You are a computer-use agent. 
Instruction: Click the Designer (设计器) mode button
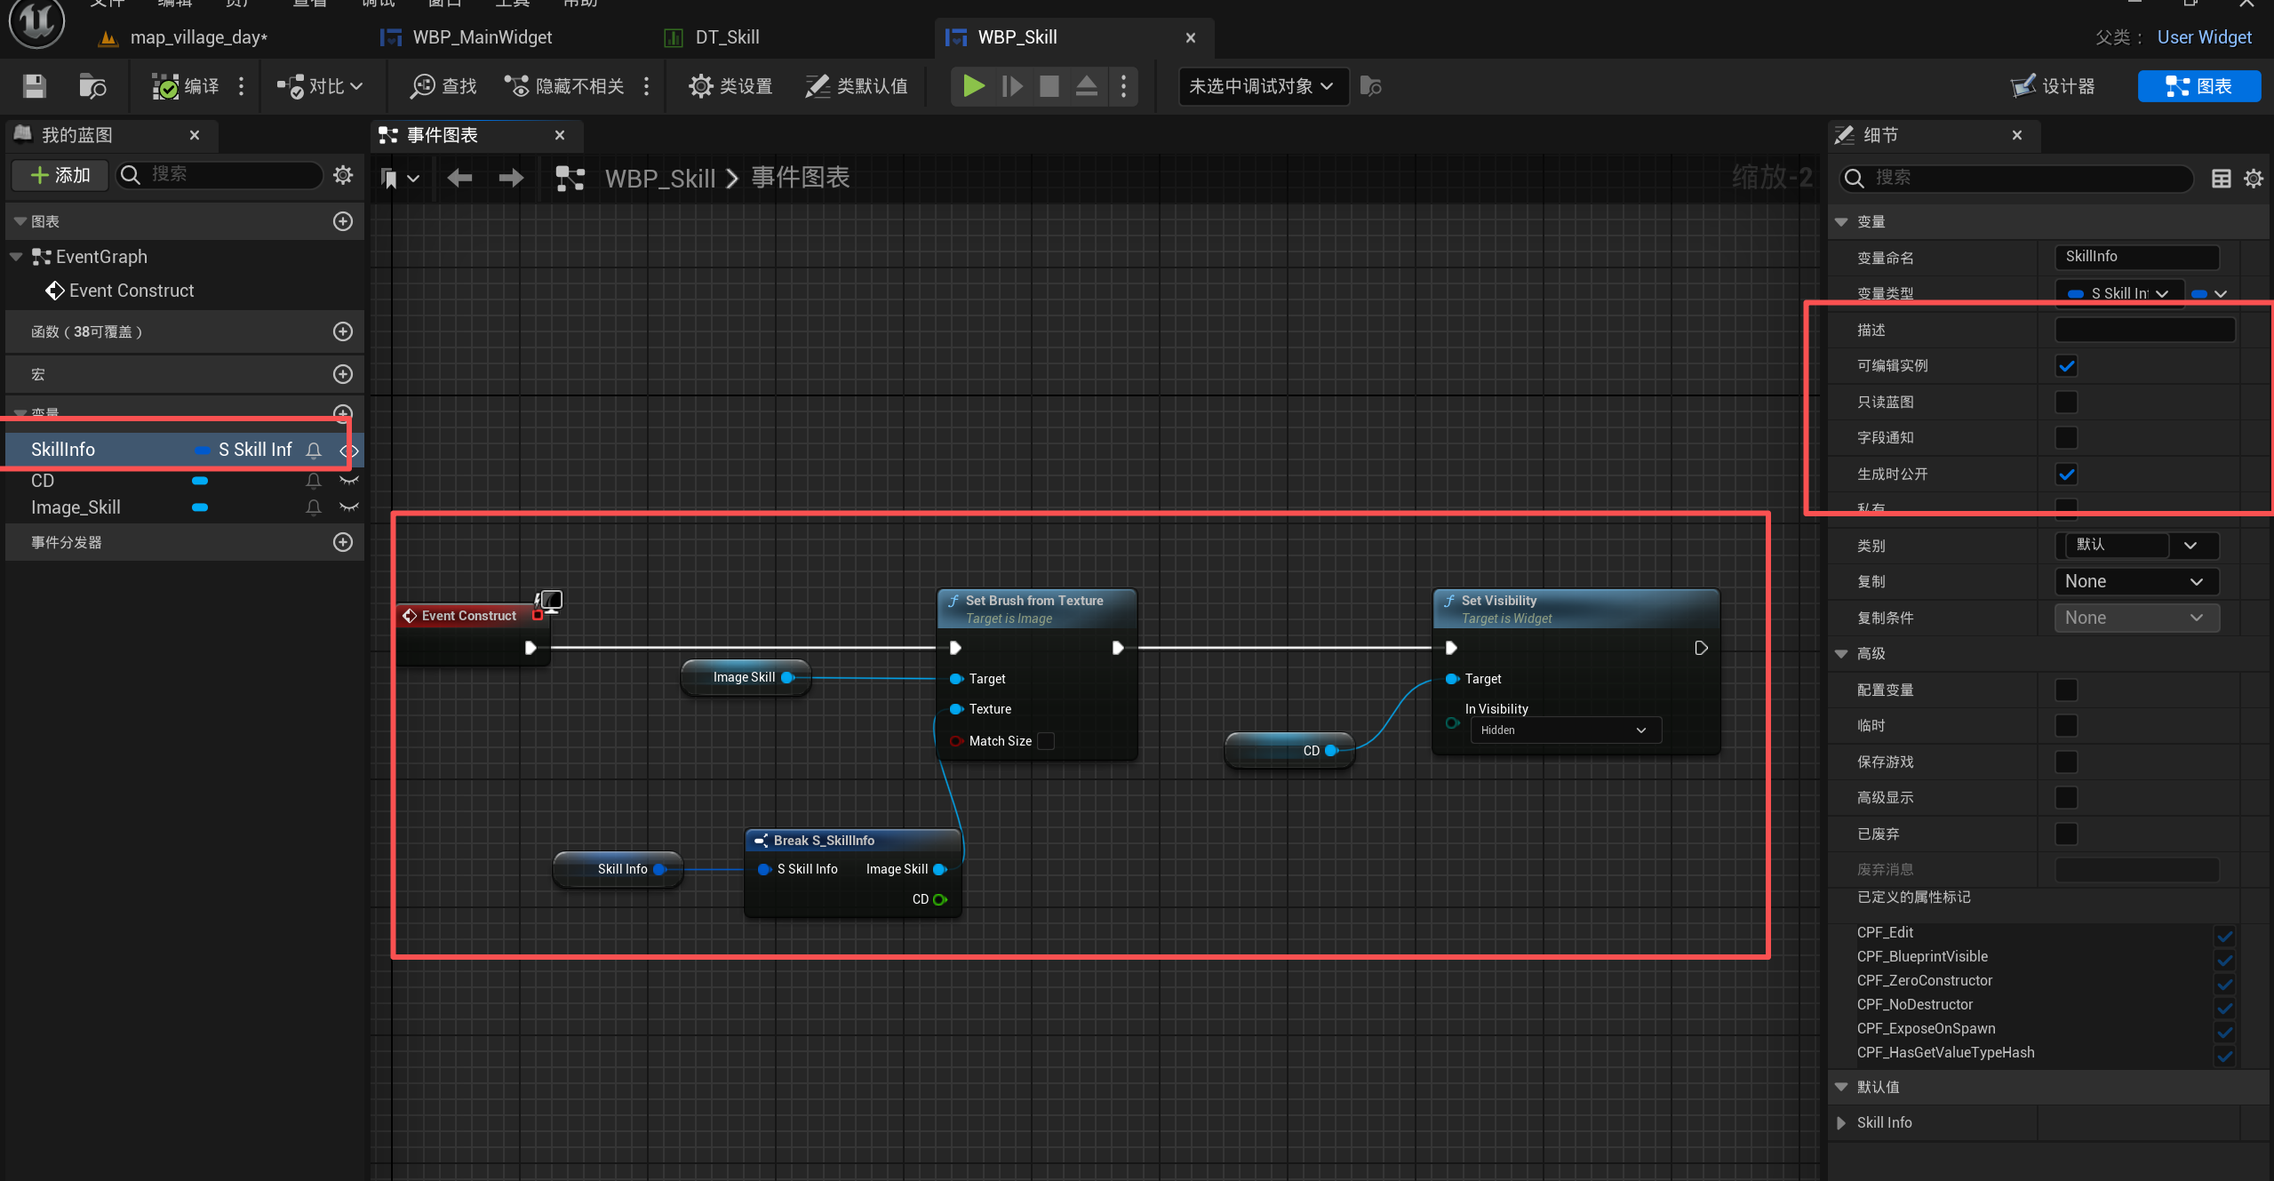(x=2054, y=86)
